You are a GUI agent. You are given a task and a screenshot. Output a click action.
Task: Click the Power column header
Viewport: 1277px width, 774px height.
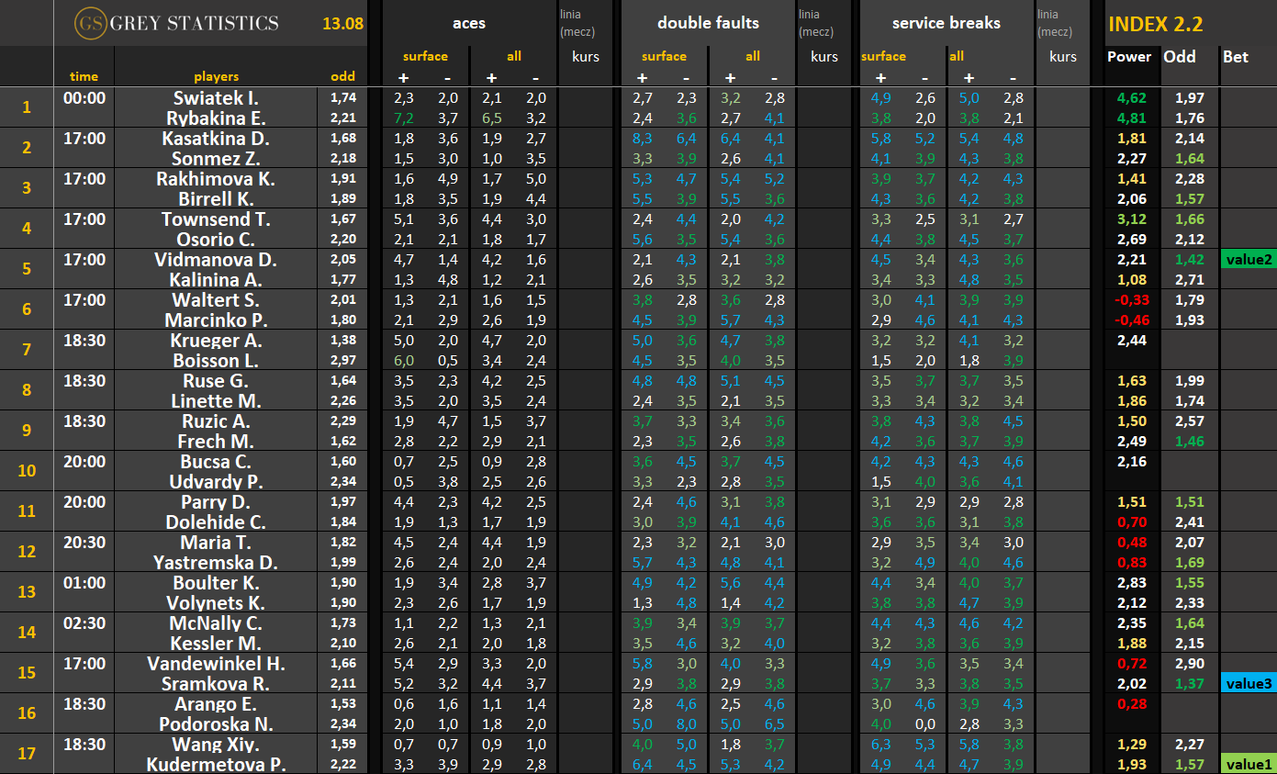click(1129, 56)
